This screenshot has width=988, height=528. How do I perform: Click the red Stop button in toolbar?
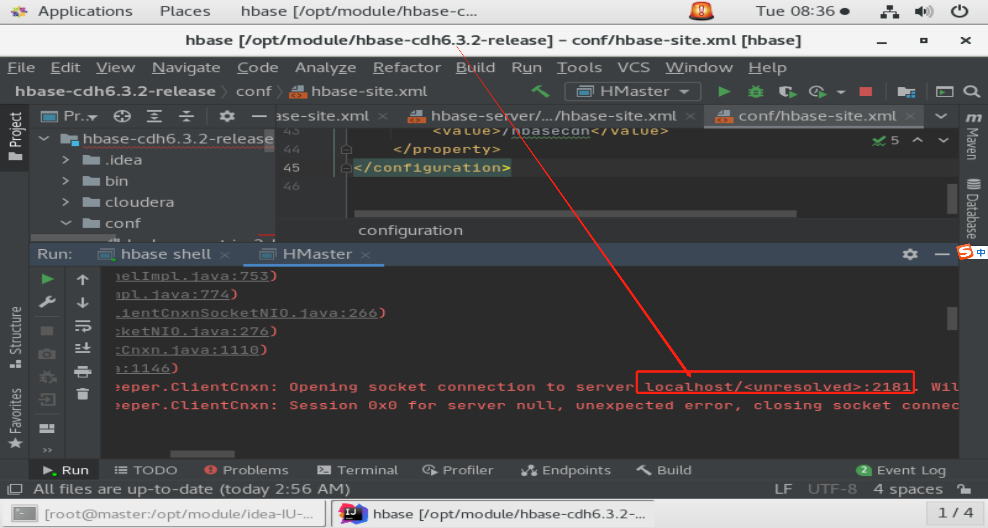[x=866, y=92]
